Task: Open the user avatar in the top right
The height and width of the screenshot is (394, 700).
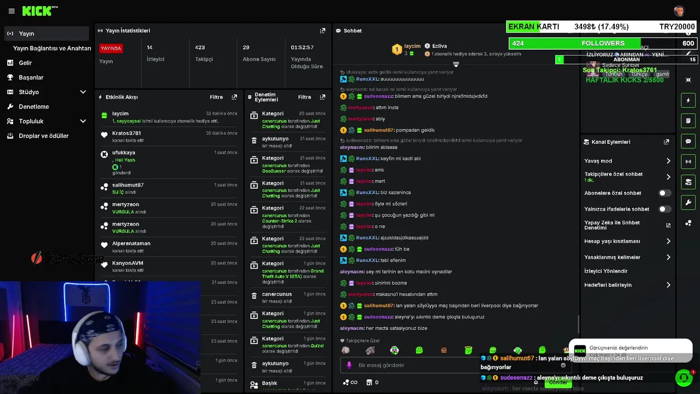Action: point(679,11)
